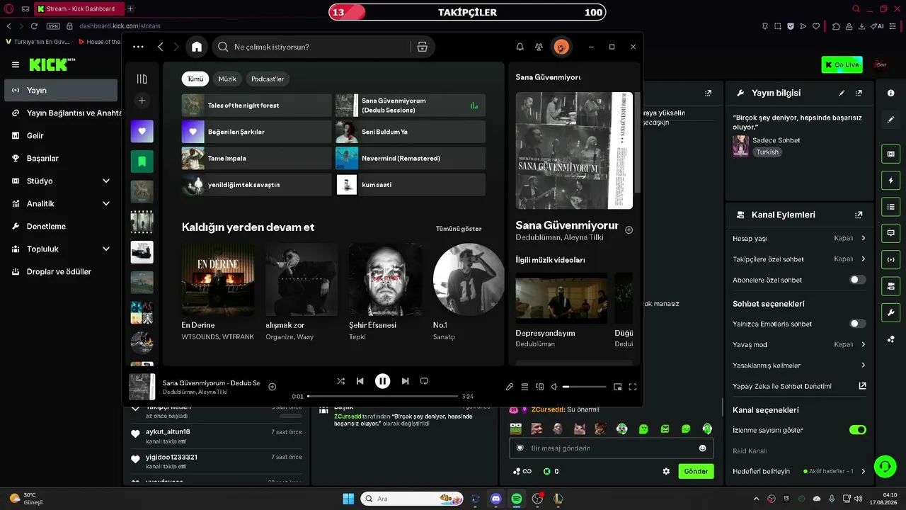This screenshot has width=906, height=510.
Task: Disable İzlenme sayısını göster switch
Action: coord(858,430)
